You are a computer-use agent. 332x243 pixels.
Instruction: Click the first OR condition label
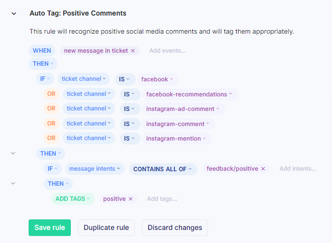click(x=51, y=94)
